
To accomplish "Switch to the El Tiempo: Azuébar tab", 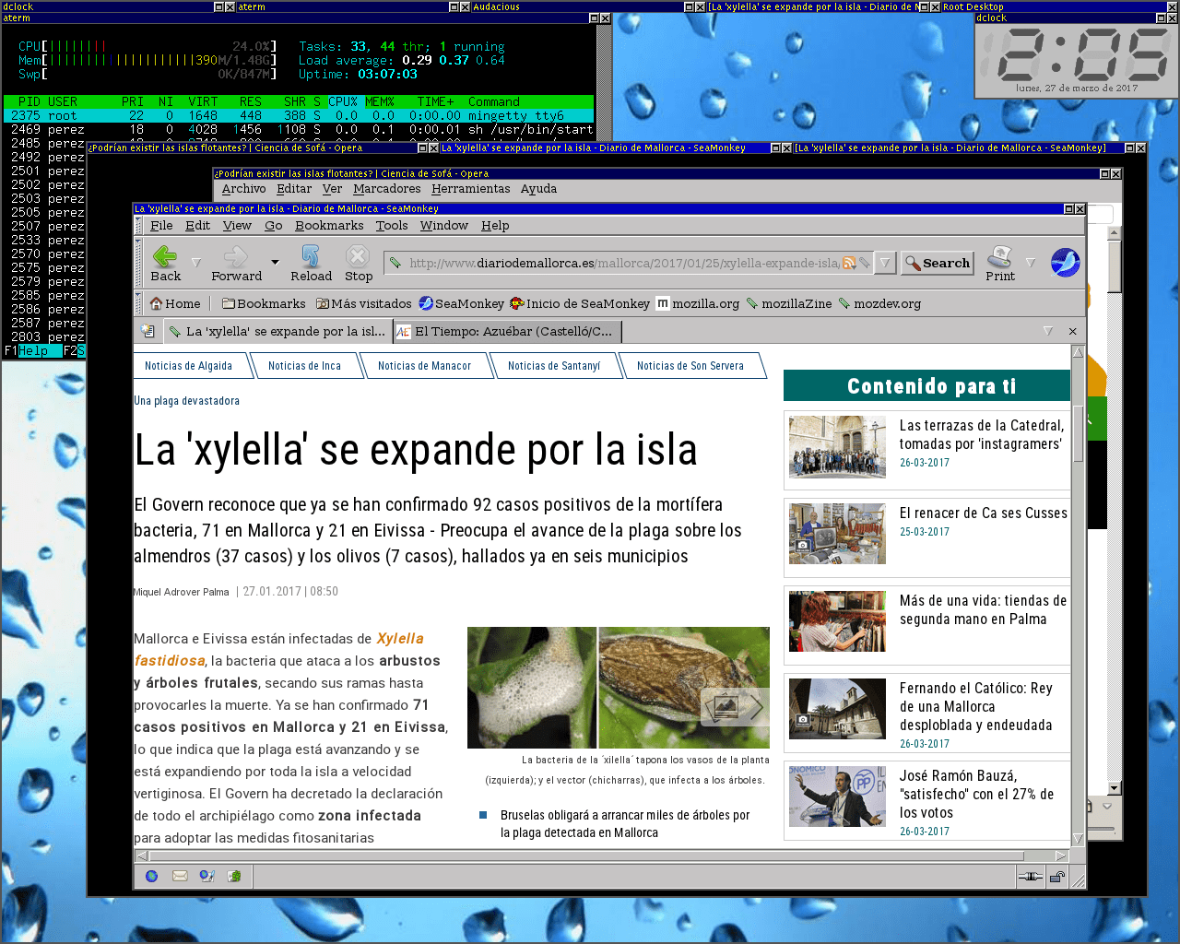I will coord(507,331).
